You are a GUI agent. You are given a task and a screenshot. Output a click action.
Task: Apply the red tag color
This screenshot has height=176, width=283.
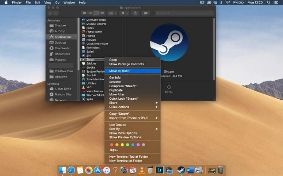(x=112, y=145)
